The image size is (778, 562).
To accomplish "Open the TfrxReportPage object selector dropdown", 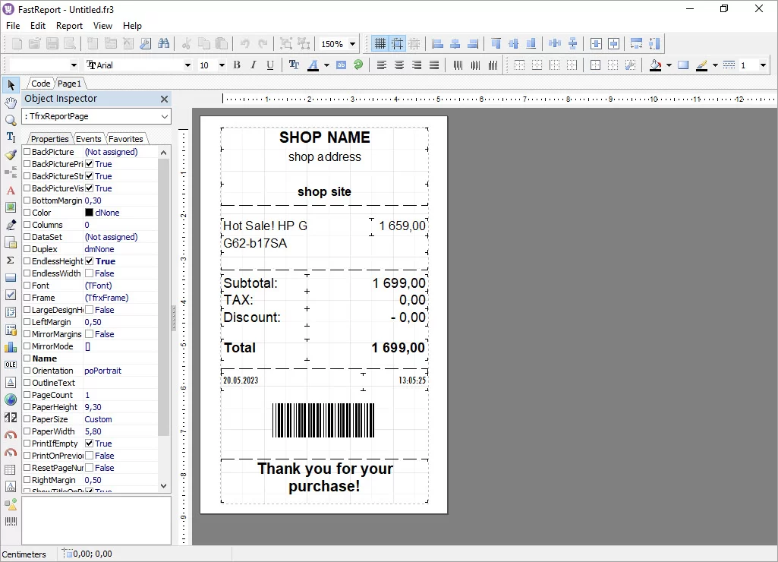I will coord(164,116).
